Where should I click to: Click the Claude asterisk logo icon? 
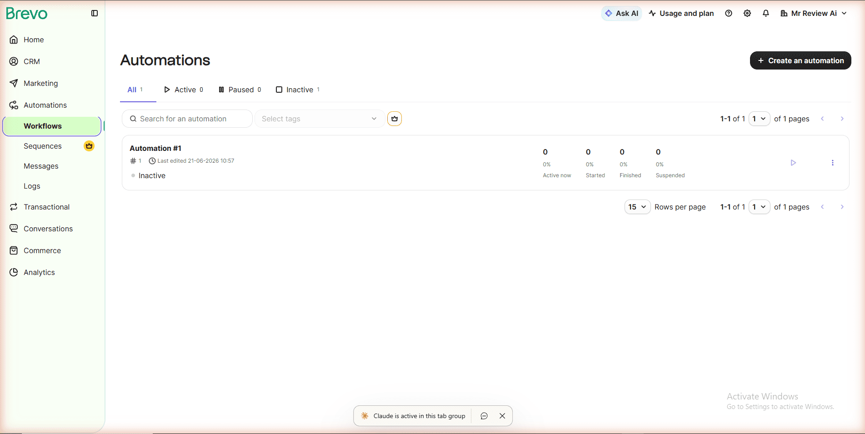(365, 416)
